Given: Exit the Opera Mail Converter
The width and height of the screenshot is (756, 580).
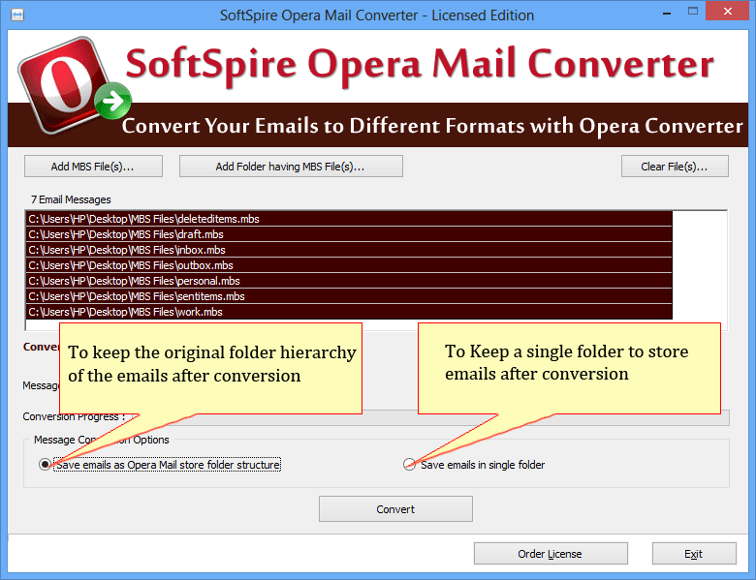Looking at the screenshot, I should tap(694, 554).
